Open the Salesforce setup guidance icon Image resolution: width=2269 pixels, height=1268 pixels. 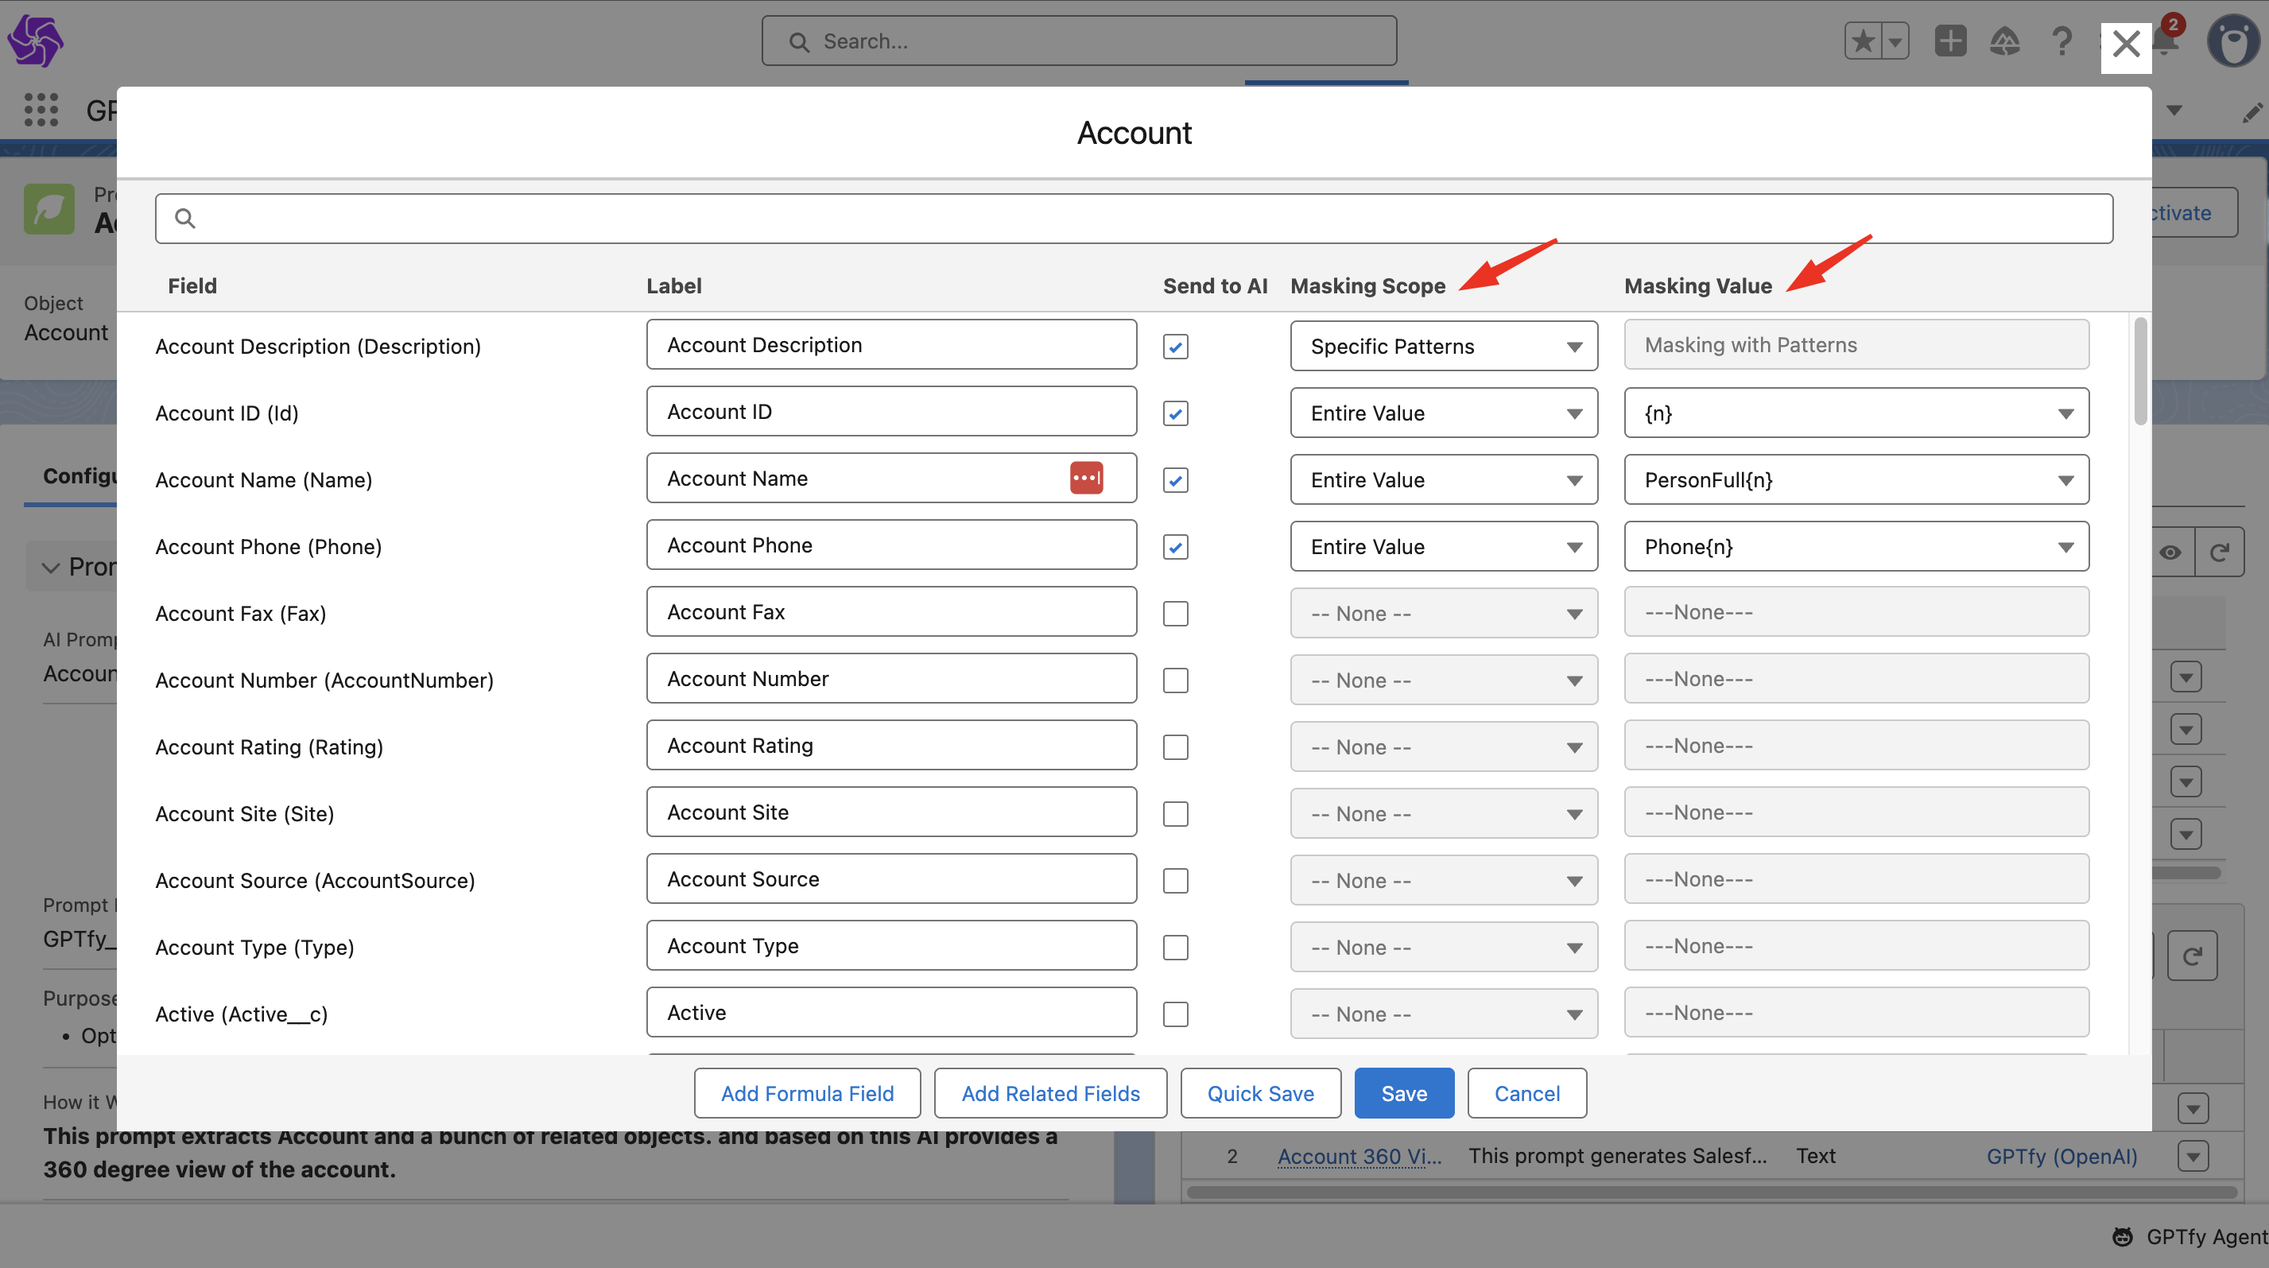(2005, 41)
